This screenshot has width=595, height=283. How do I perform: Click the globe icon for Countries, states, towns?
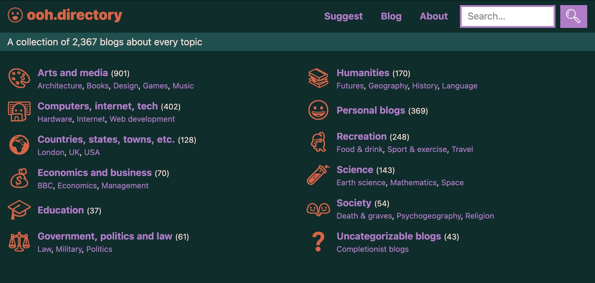coord(19,145)
